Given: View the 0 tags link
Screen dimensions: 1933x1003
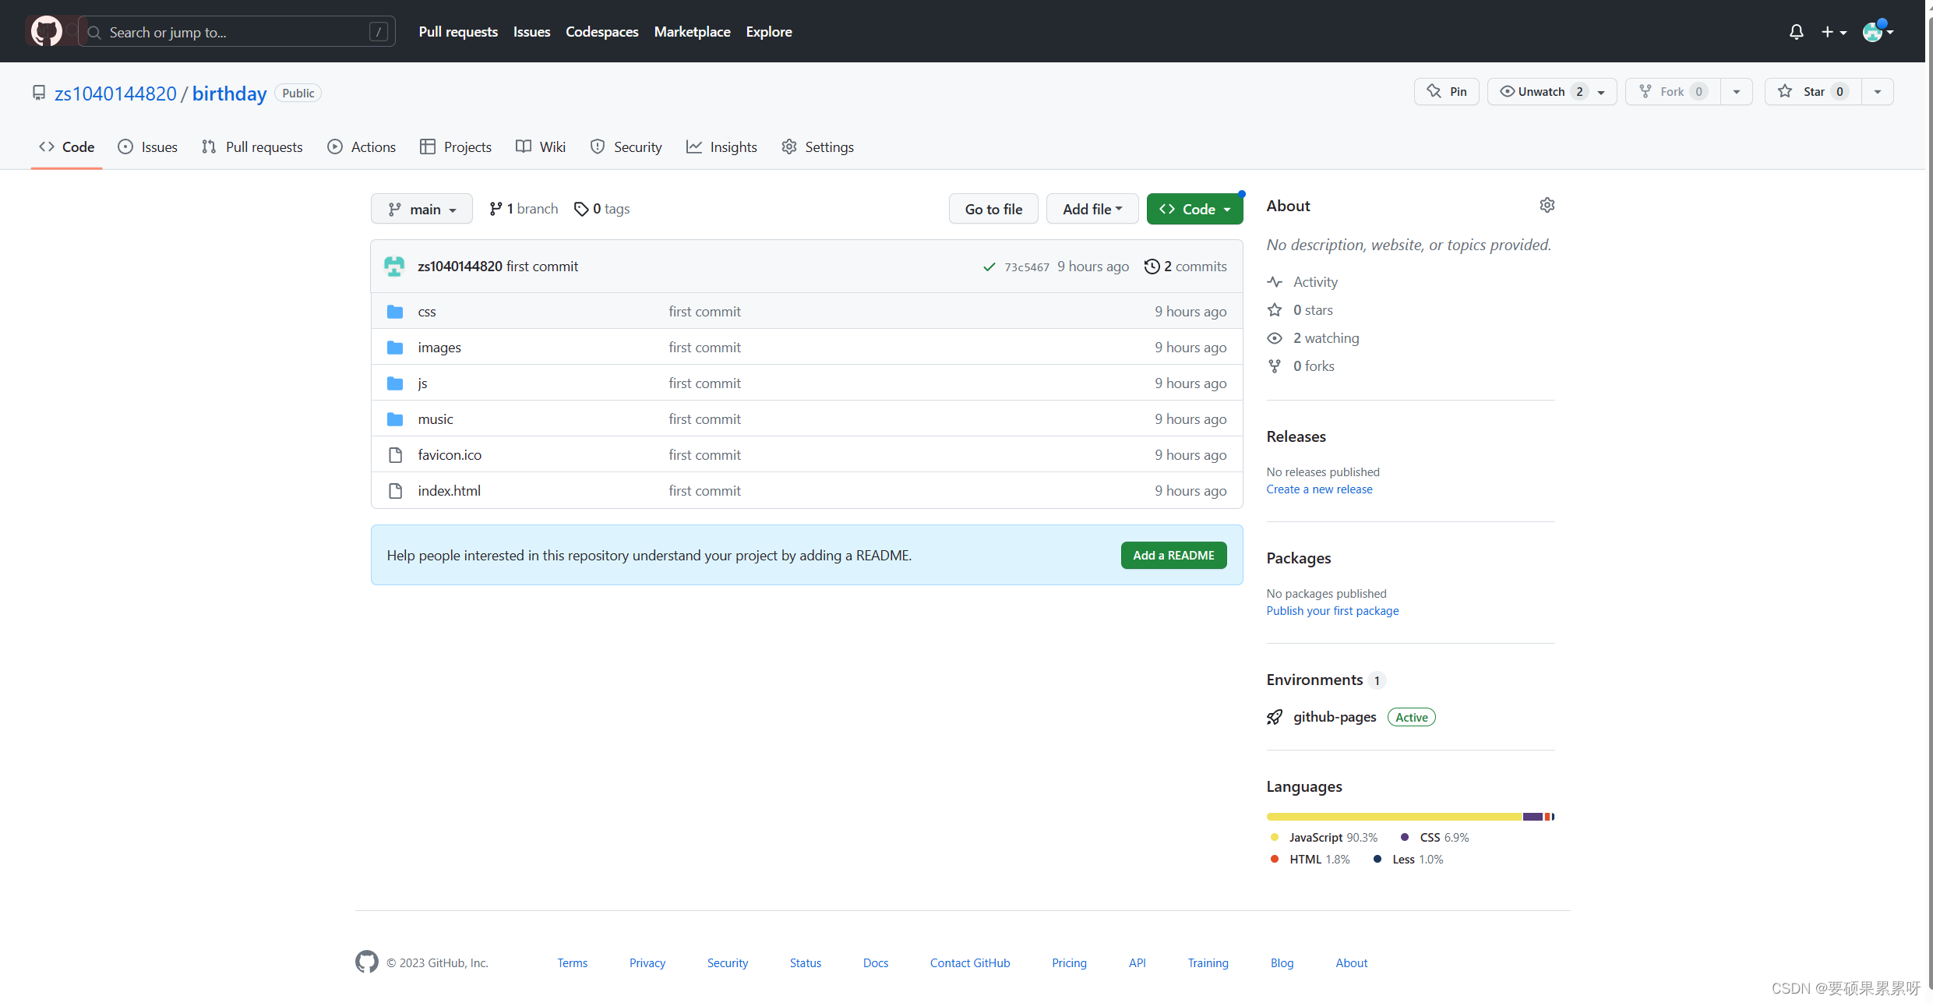Looking at the screenshot, I should (601, 209).
